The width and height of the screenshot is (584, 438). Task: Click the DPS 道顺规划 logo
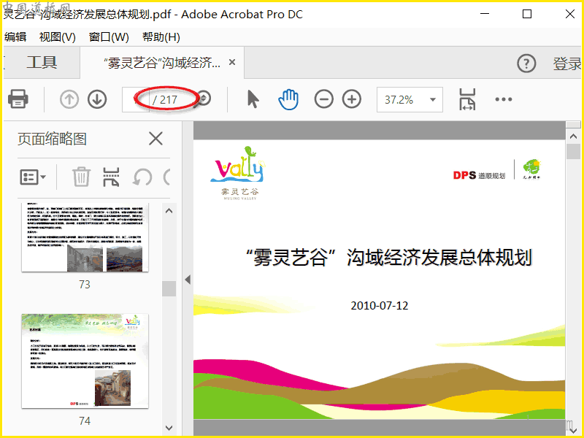click(x=479, y=175)
